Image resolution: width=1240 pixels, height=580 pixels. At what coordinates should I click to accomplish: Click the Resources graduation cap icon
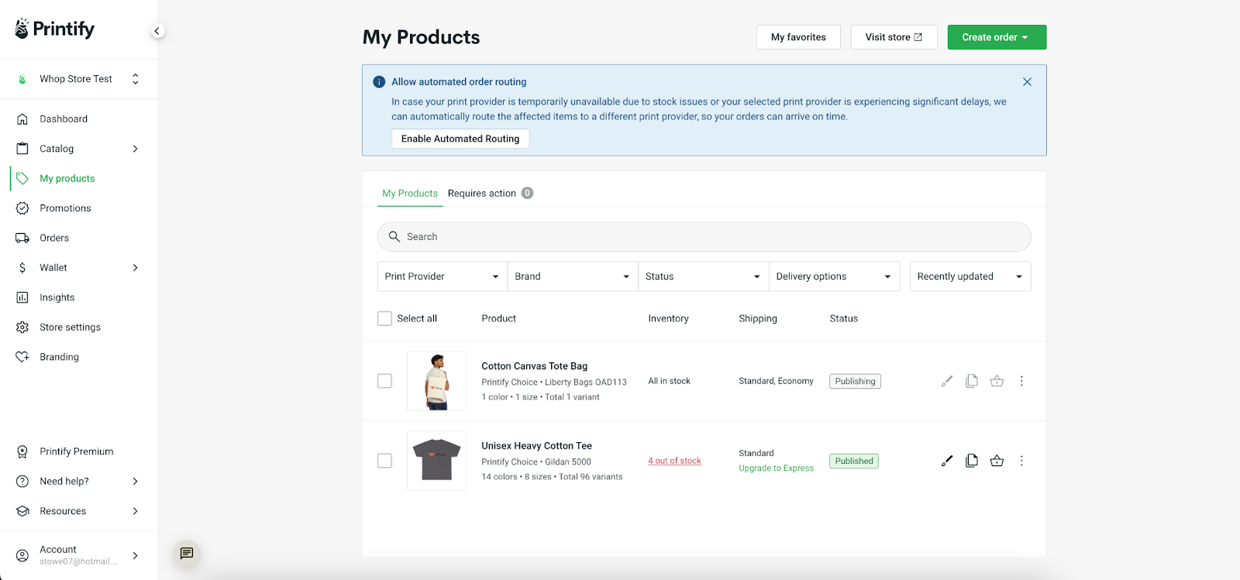[x=22, y=511]
